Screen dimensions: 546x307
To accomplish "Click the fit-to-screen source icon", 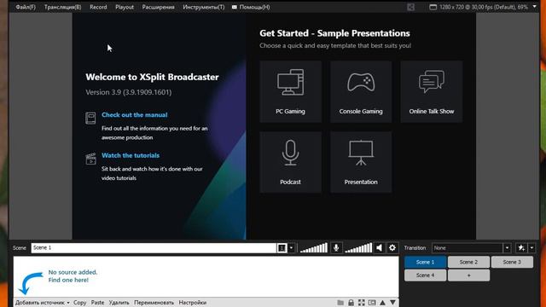I will pyautogui.click(x=362, y=303).
